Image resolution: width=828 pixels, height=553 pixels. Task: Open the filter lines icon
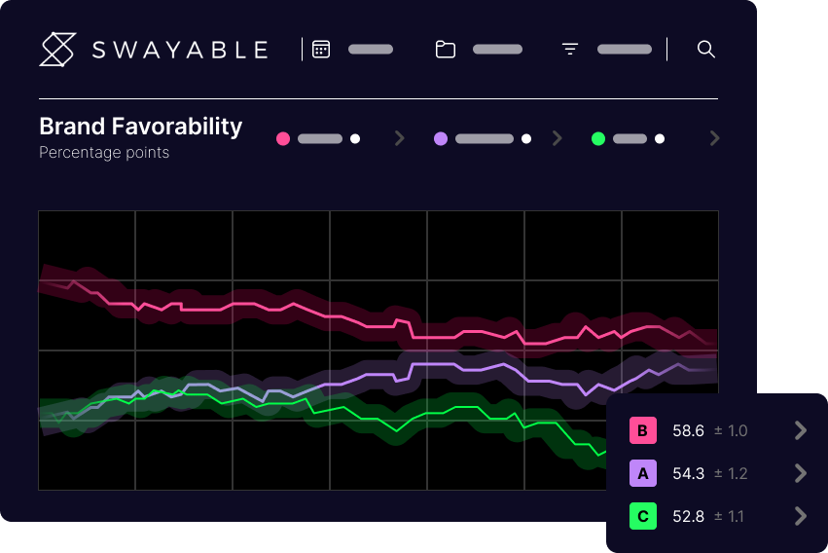point(570,50)
